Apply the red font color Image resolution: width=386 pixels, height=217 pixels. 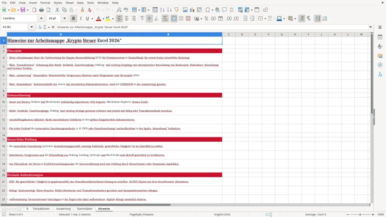(98, 18)
